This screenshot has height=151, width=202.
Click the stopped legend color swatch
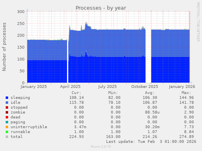(x=7, y=107)
